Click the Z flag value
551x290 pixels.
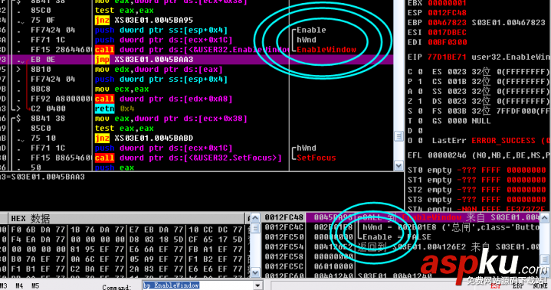(x=420, y=101)
